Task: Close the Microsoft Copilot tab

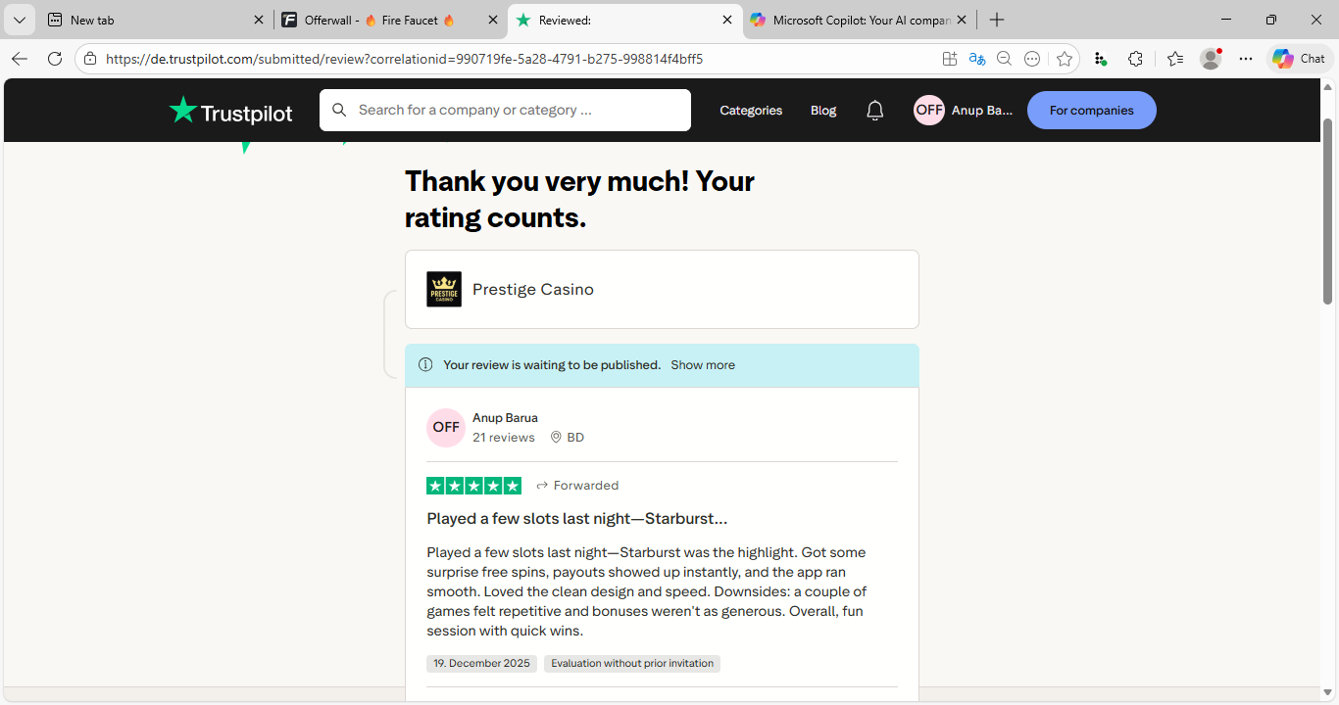Action: coord(962,20)
